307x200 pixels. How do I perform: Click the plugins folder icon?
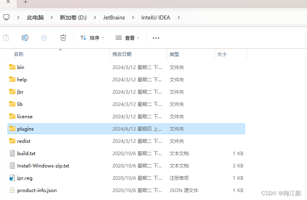(12, 129)
